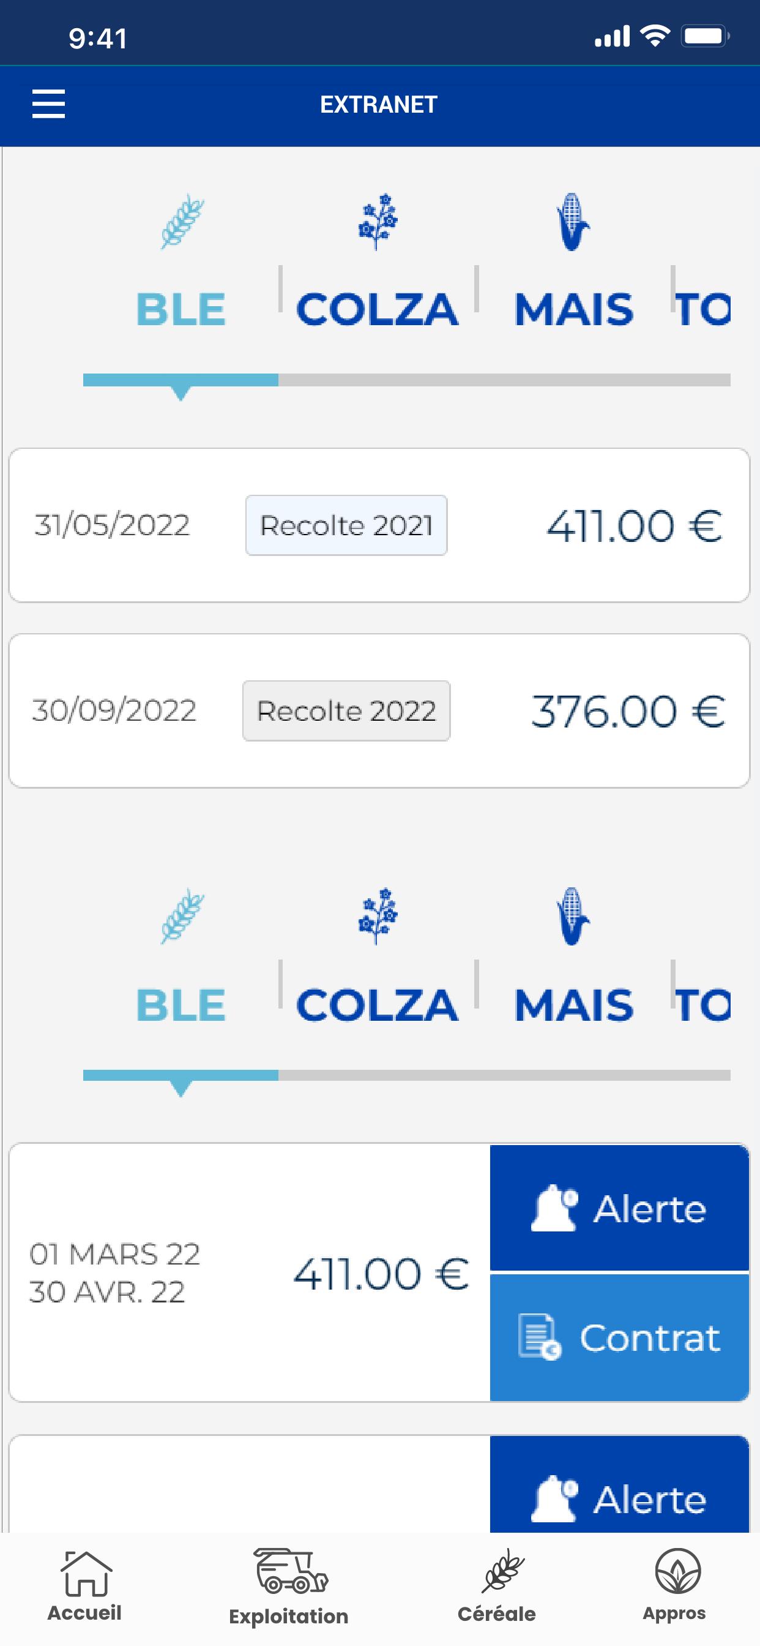The width and height of the screenshot is (760, 1646).
Task: Set an Alerte for the 411.00 € offer
Action: 619,1208
